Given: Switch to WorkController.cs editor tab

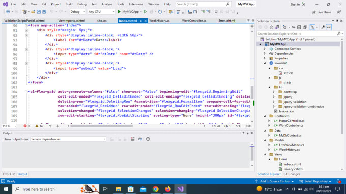Looking at the screenshot, I should [194, 21].
